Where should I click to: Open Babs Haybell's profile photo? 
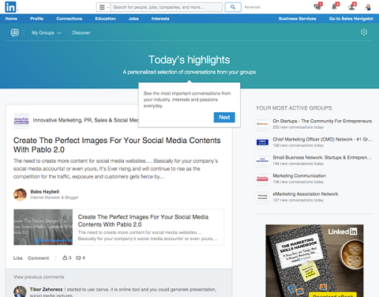[20, 194]
